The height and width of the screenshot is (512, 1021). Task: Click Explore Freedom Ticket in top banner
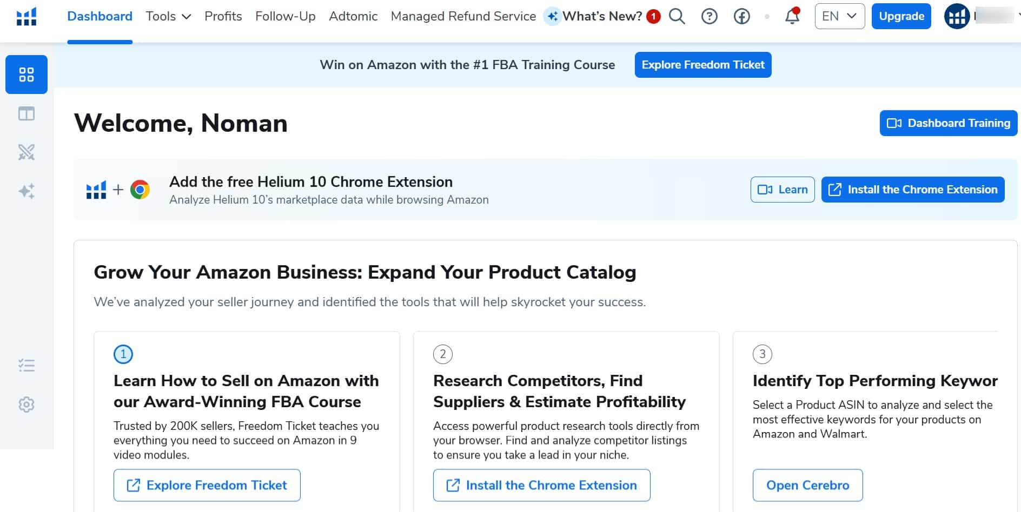click(x=703, y=65)
